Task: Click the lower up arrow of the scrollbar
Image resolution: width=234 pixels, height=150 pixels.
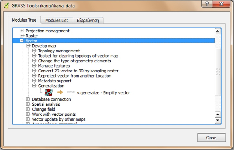Action: coord(218,115)
